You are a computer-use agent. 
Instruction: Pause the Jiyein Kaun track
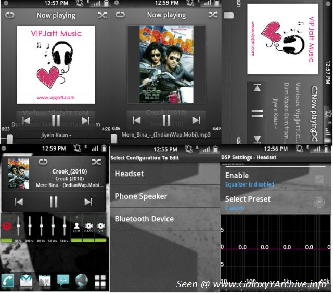[56, 121]
